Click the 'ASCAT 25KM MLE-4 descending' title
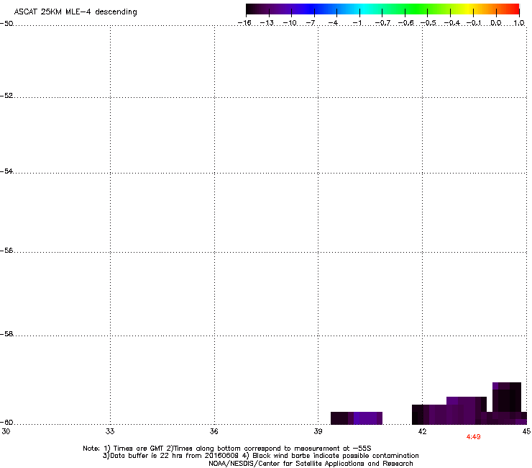 pyautogui.click(x=75, y=12)
